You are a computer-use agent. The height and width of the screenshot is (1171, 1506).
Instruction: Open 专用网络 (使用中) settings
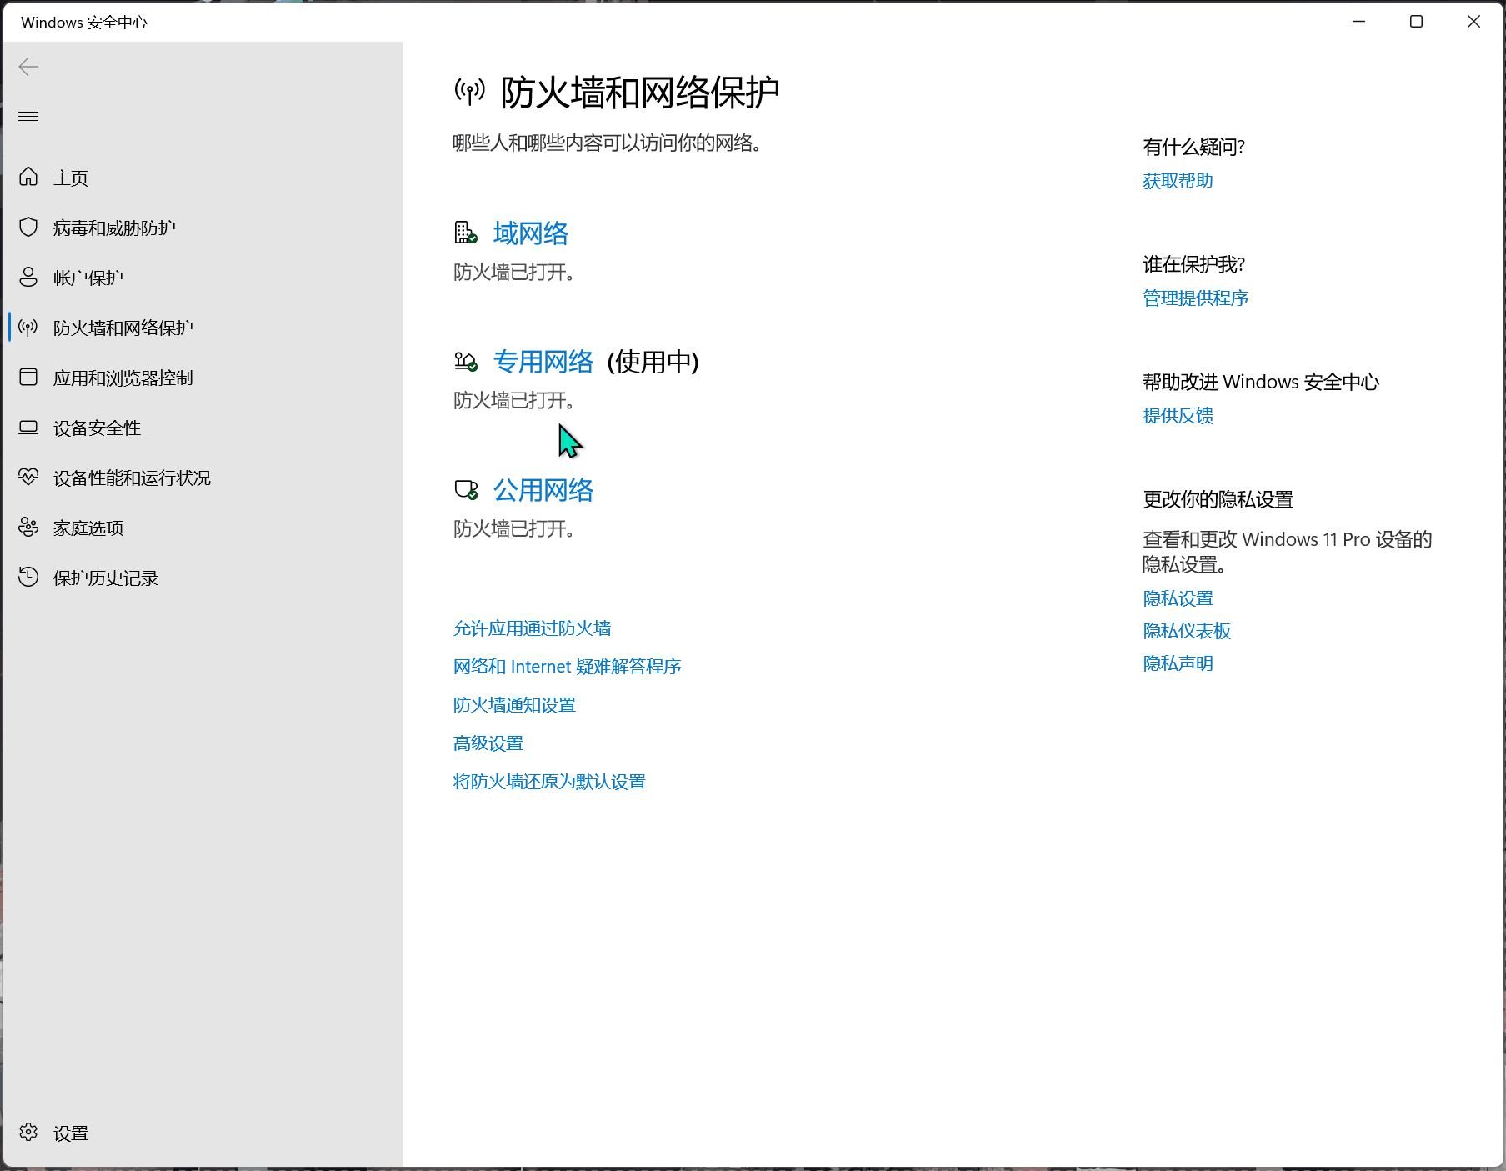coord(543,362)
